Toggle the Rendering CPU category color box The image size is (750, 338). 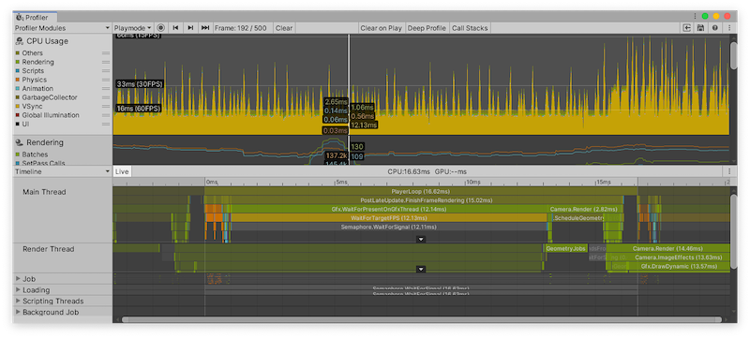click(x=18, y=62)
